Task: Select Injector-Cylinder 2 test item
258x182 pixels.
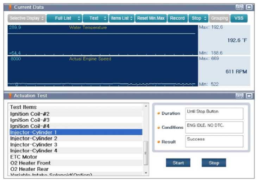Action: pos(76,139)
